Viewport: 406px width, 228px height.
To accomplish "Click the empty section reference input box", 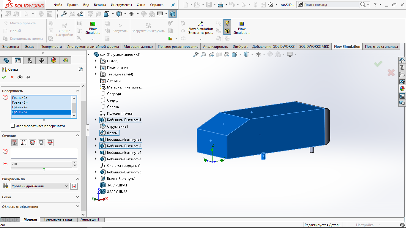I will pos(44,153).
